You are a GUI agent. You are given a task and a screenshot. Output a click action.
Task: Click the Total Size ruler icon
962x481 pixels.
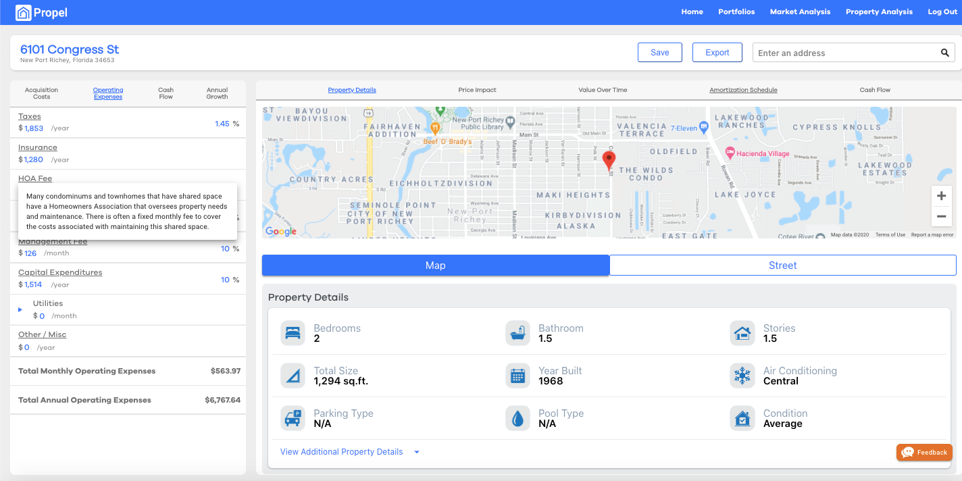click(293, 376)
